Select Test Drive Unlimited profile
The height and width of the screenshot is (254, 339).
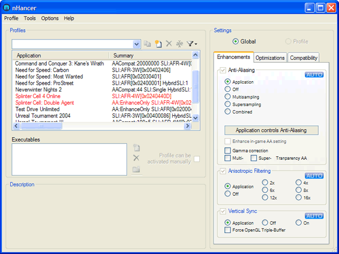(37, 109)
